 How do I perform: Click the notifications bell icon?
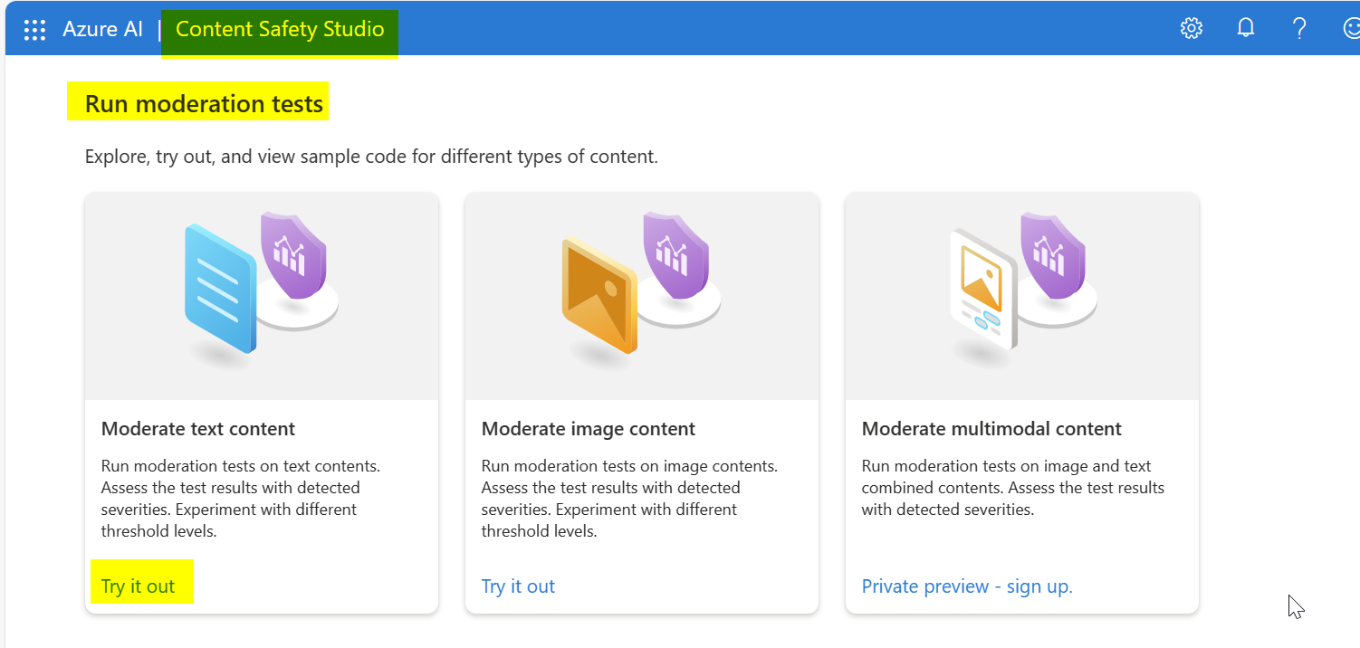[x=1246, y=29]
